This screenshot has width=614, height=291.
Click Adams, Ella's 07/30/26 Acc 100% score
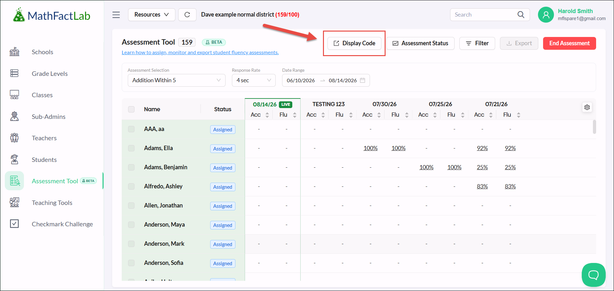pos(371,148)
